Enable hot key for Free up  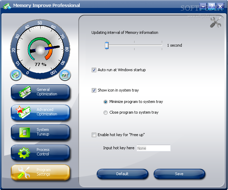94,135
